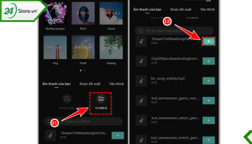
Task: Add the ktv_song_ending.mp3 track
Action: [208, 81]
